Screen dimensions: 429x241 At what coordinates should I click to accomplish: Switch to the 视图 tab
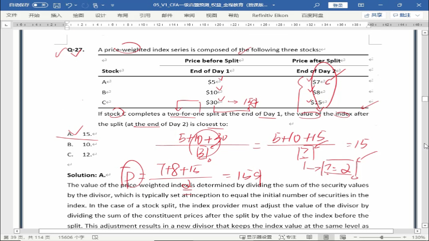point(211,16)
